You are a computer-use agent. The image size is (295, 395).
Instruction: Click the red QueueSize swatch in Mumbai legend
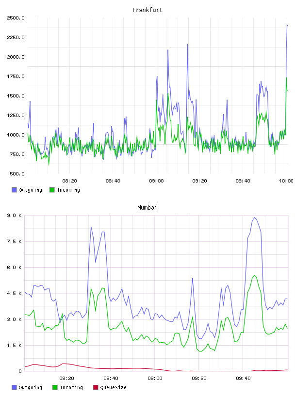(96, 387)
